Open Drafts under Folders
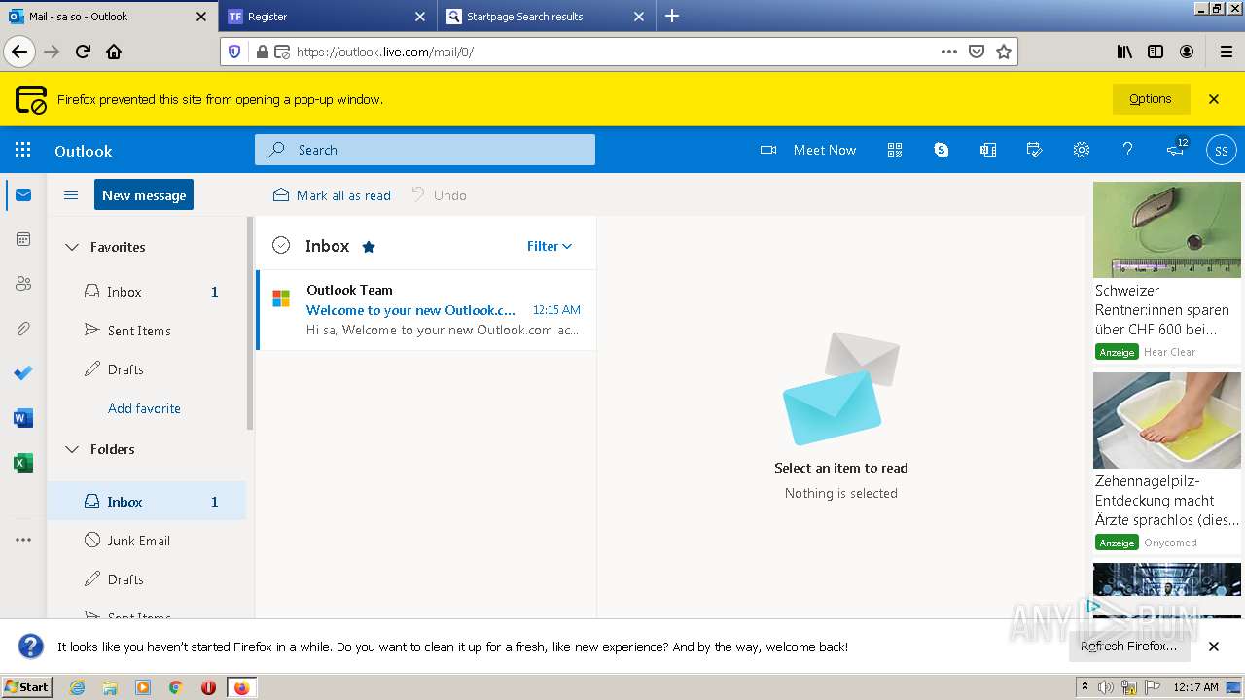 [x=147, y=579]
